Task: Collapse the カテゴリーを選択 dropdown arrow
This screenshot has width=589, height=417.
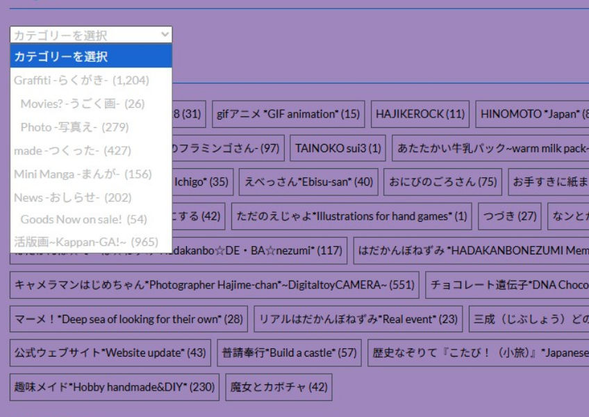Action: pos(165,35)
